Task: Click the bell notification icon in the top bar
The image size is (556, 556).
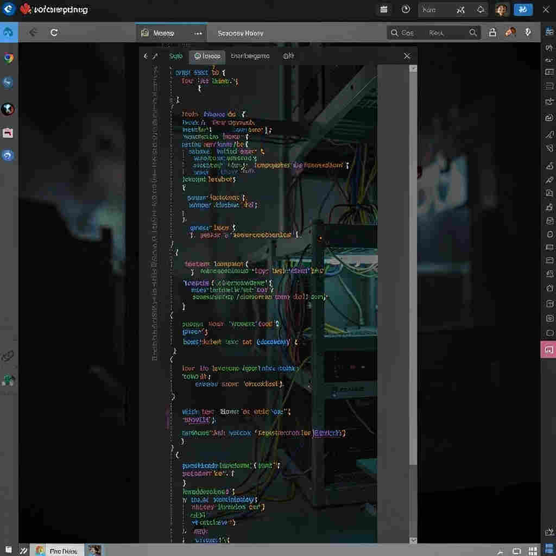Action: pos(481,10)
